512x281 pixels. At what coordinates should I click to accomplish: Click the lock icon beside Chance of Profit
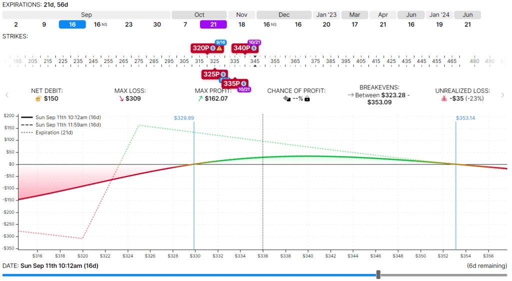click(x=307, y=98)
